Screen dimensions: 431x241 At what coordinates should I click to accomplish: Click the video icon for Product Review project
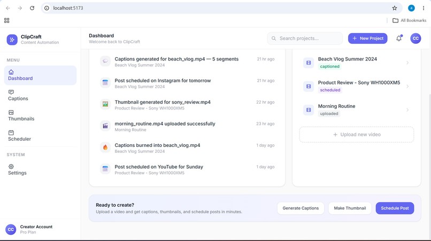click(309, 86)
